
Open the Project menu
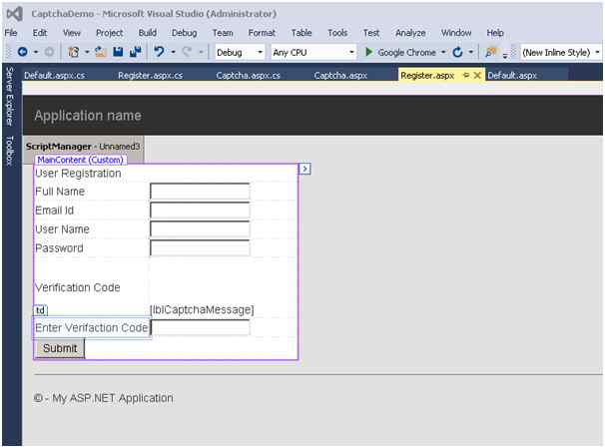pos(110,33)
